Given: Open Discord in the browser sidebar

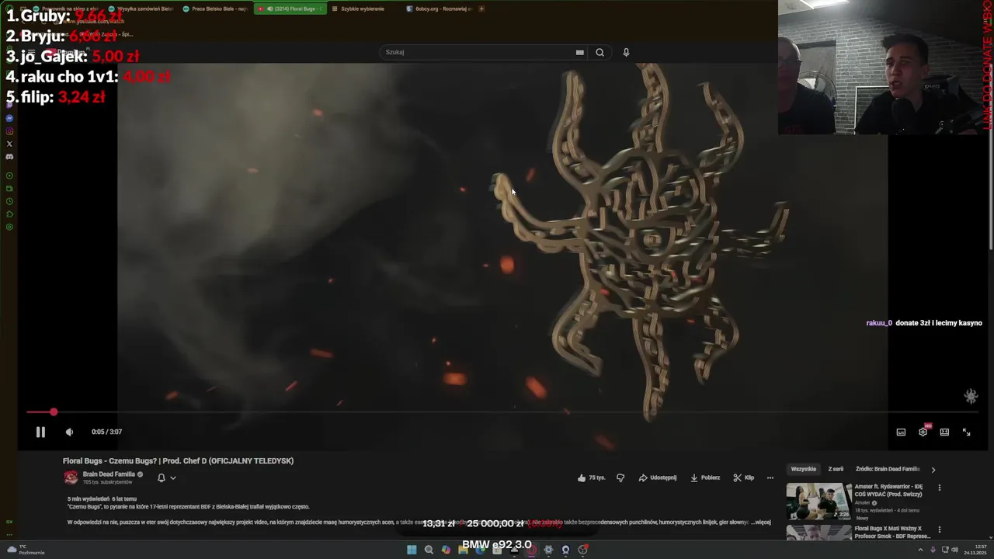Looking at the screenshot, I should (9, 157).
